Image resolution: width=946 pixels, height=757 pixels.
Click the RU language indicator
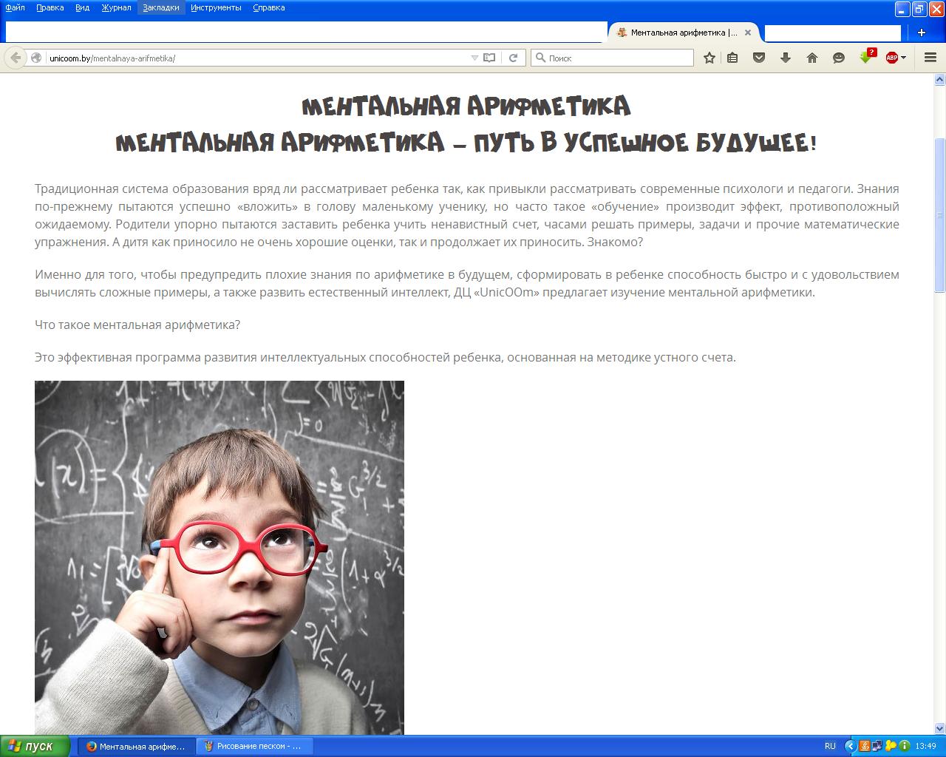point(830,746)
